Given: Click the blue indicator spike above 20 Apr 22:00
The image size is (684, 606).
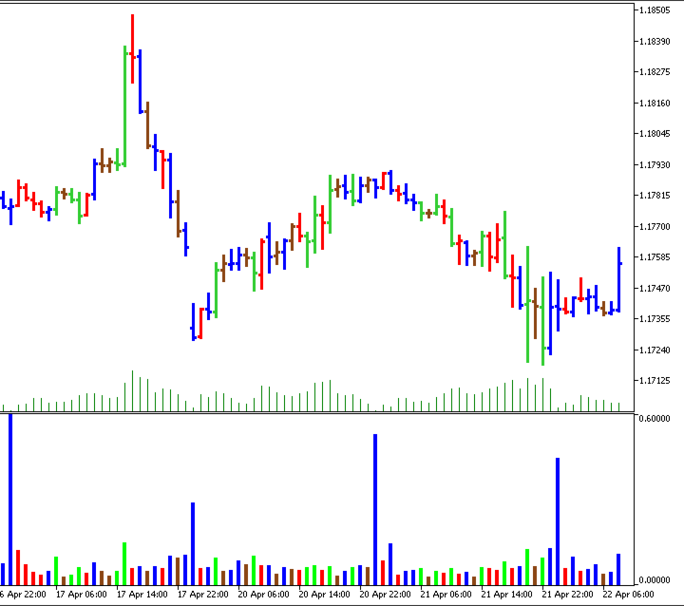Looking at the screenshot, I should pyautogui.click(x=375, y=509).
